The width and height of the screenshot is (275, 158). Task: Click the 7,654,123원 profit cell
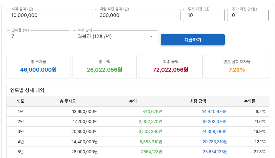point(151,152)
